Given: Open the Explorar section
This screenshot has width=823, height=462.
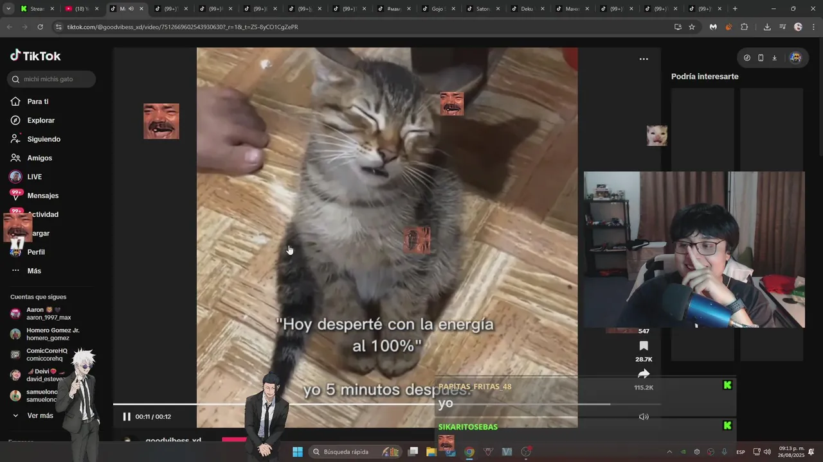Looking at the screenshot, I should tap(33, 120).
